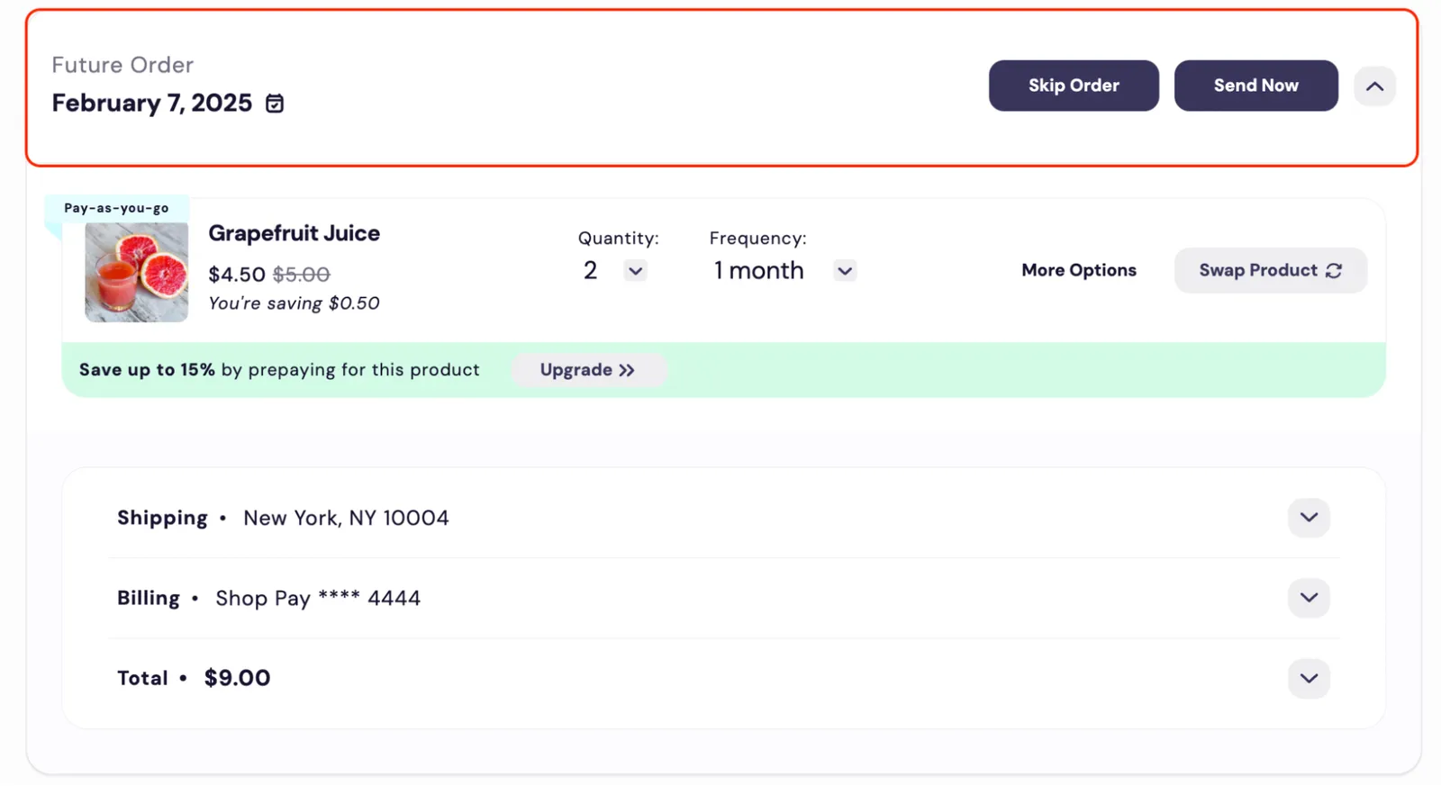Click the February 7, 2025 order date
The height and width of the screenshot is (786, 1441).
click(x=152, y=104)
